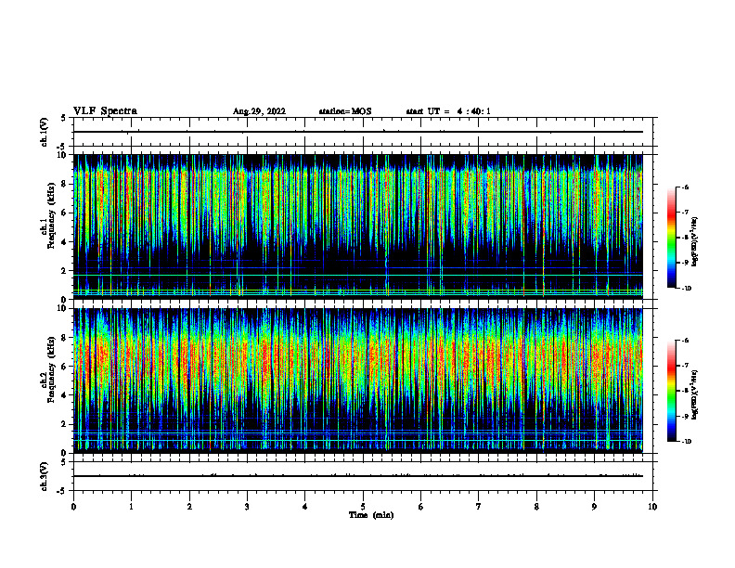Viewport: 735px width, 568px height.
Task: Click the "10" tick on the time axis
Action: click(652, 507)
